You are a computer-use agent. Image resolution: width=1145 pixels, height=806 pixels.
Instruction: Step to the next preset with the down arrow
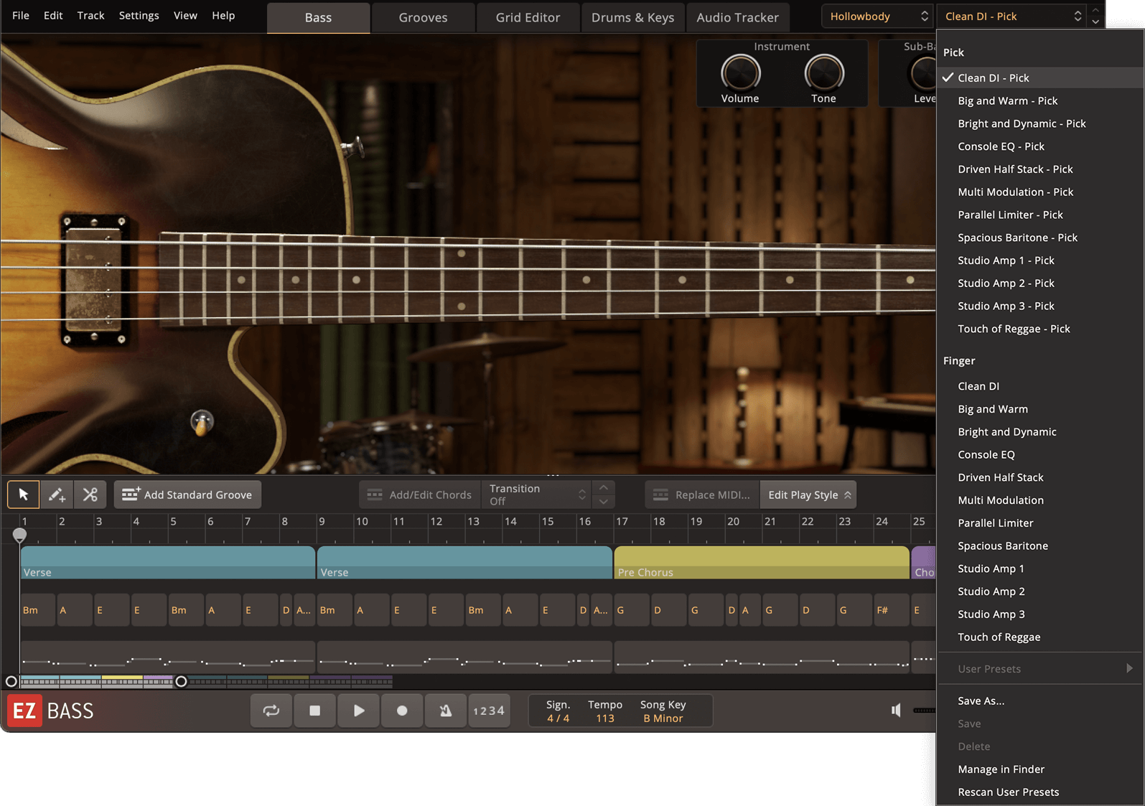coord(1095,22)
